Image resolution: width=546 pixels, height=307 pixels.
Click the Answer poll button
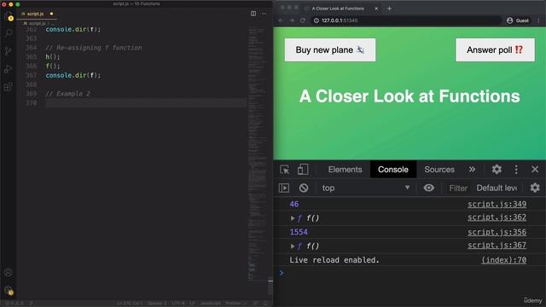(x=495, y=49)
